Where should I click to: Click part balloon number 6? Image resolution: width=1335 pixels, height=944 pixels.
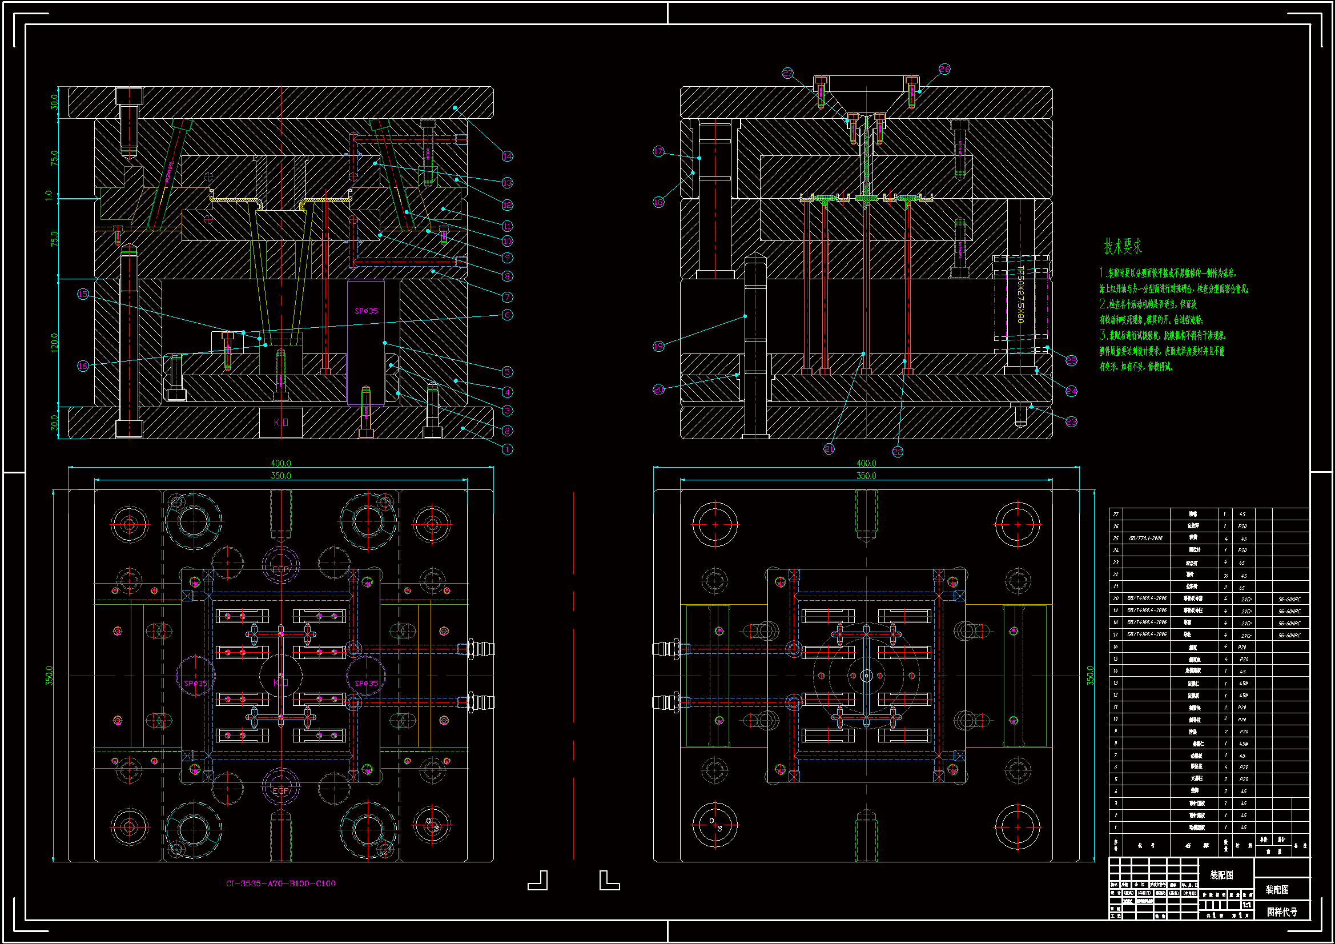[507, 315]
